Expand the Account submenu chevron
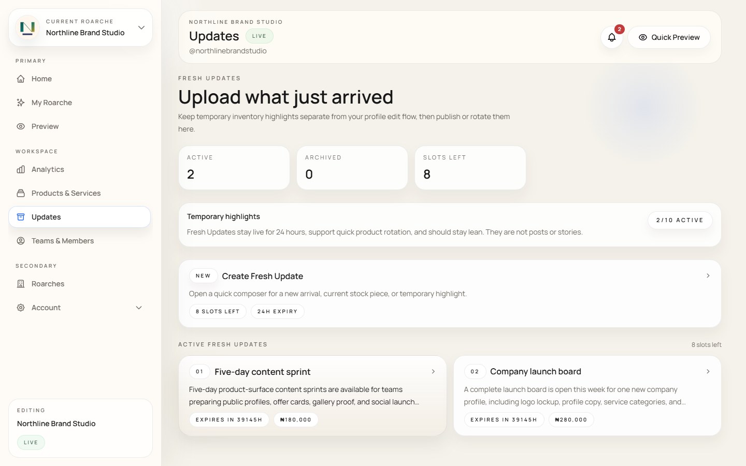Viewport: 746px width, 466px height. (139, 308)
